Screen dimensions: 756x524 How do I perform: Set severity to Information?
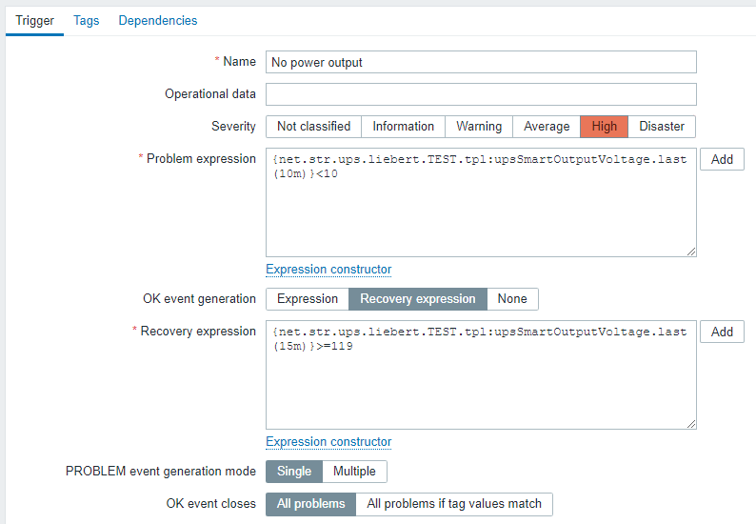(403, 127)
